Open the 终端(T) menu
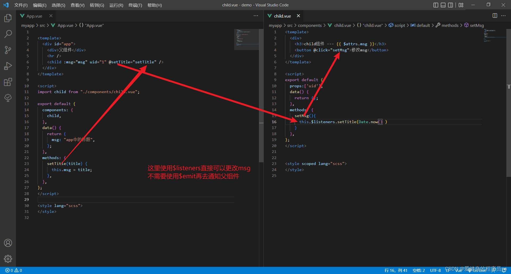 135,5
